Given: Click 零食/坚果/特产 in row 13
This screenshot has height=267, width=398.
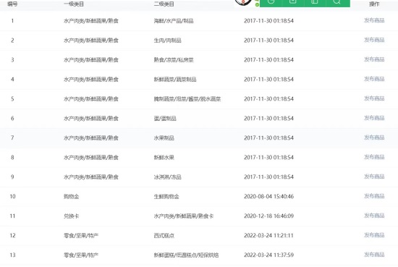Looking at the screenshot, I should 81,255.
